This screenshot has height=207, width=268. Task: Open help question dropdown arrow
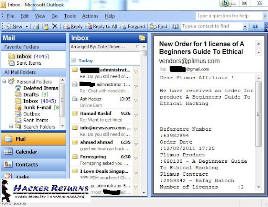[x=265, y=16]
